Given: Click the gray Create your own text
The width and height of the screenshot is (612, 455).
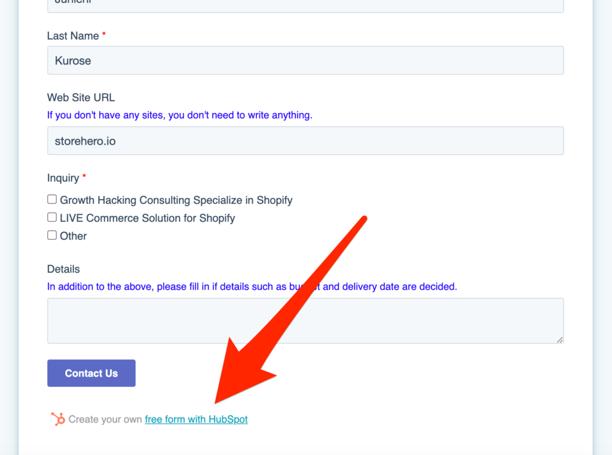Looking at the screenshot, I should click(105, 420).
